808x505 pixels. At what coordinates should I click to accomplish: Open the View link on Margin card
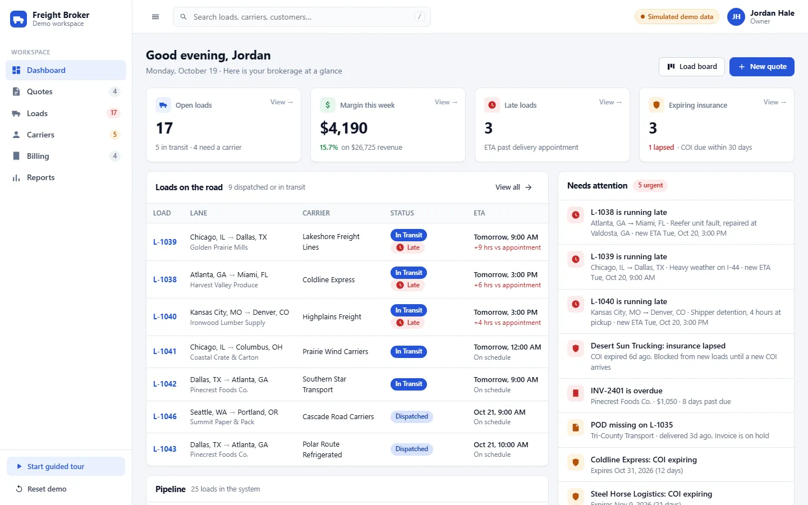point(446,102)
